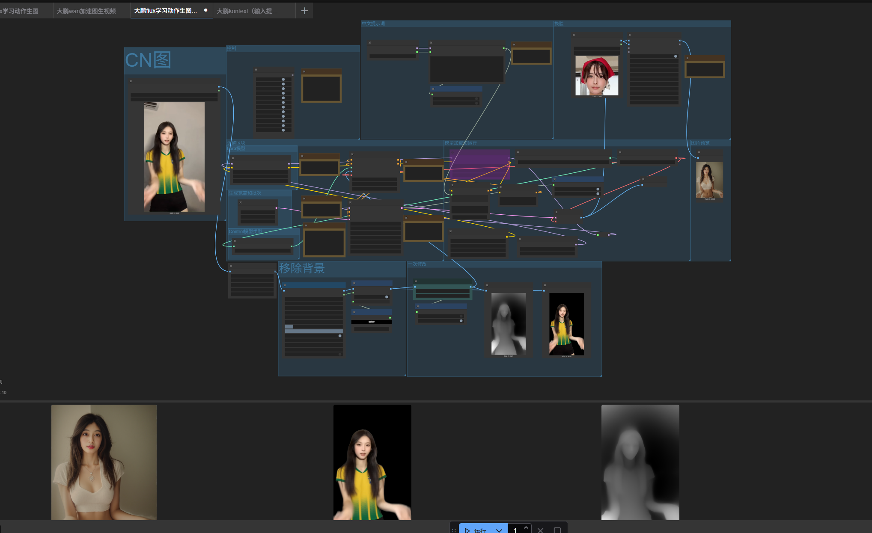Click the black color swatch widget
This screenshot has width=872, height=533.
[x=371, y=322]
